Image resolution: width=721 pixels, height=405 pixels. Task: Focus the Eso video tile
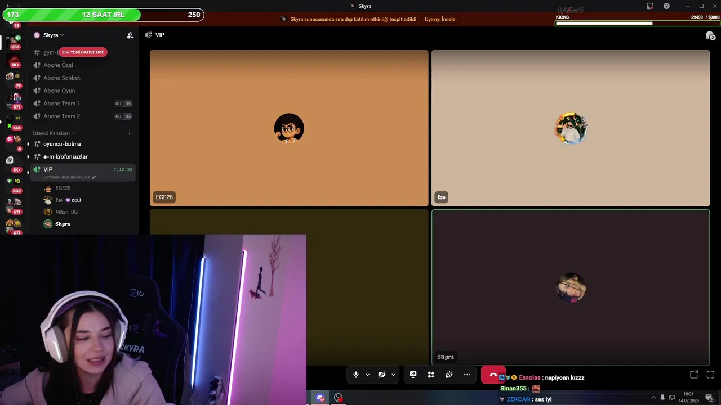[x=571, y=128]
